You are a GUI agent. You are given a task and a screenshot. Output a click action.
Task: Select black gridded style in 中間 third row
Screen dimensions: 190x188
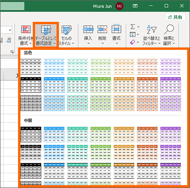[x=31, y=171]
